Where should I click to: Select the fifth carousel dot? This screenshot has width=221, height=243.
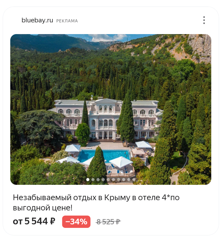click(108, 179)
